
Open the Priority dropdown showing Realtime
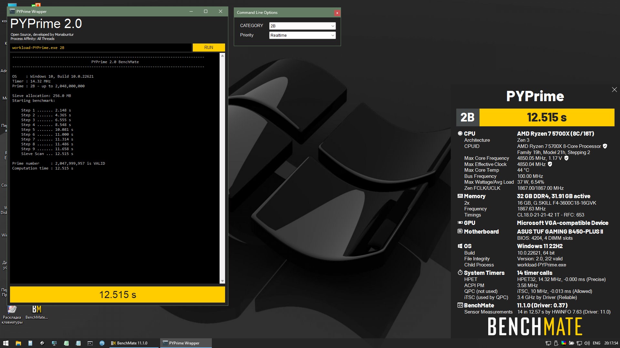(302, 35)
